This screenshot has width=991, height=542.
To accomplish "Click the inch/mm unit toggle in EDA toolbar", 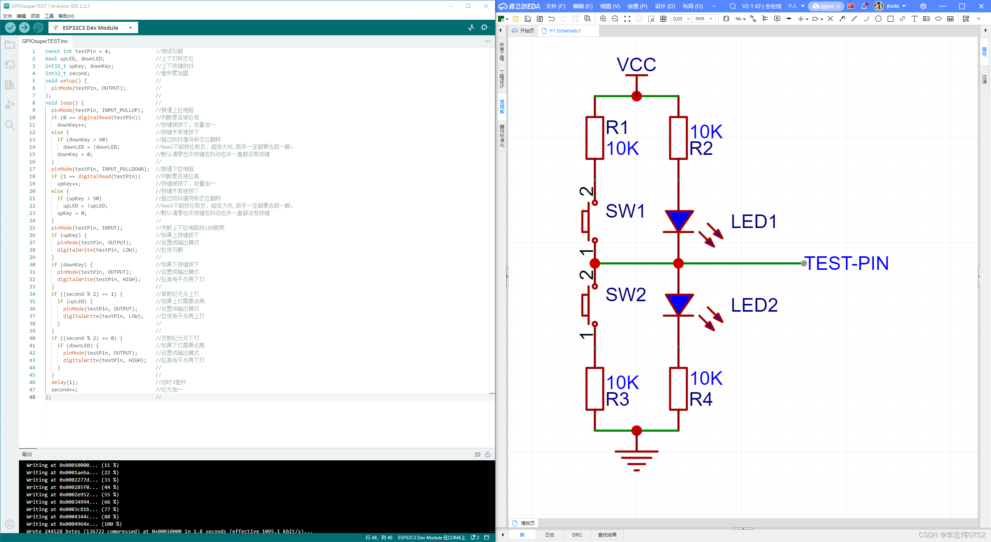I will 704,19.
